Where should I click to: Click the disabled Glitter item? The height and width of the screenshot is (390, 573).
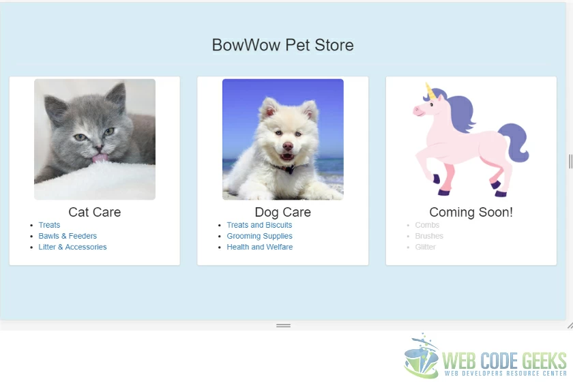click(425, 247)
